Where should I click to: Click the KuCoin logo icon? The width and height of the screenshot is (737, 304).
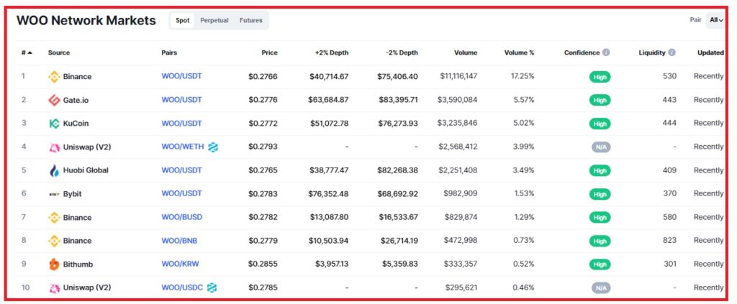point(54,124)
